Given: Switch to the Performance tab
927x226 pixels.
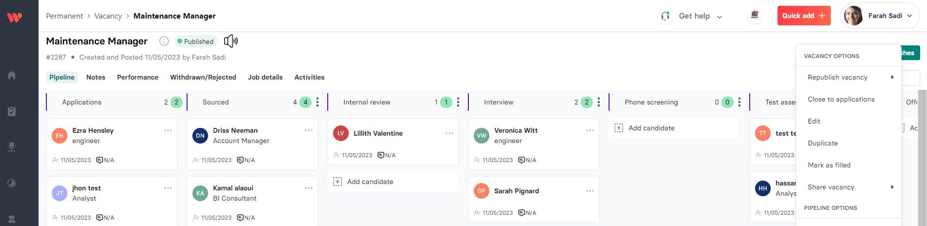Looking at the screenshot, I should tap(138, 77).
